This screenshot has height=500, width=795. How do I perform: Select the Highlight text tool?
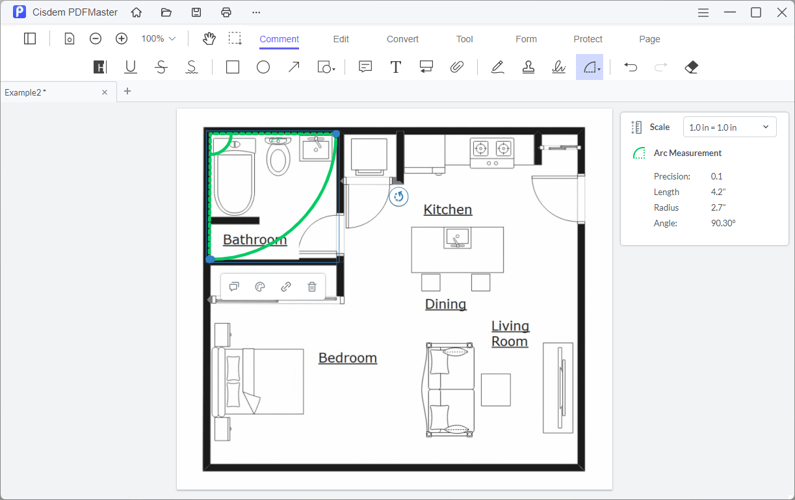[x=99, y=67]
